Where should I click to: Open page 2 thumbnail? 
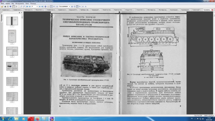[12, 36]
